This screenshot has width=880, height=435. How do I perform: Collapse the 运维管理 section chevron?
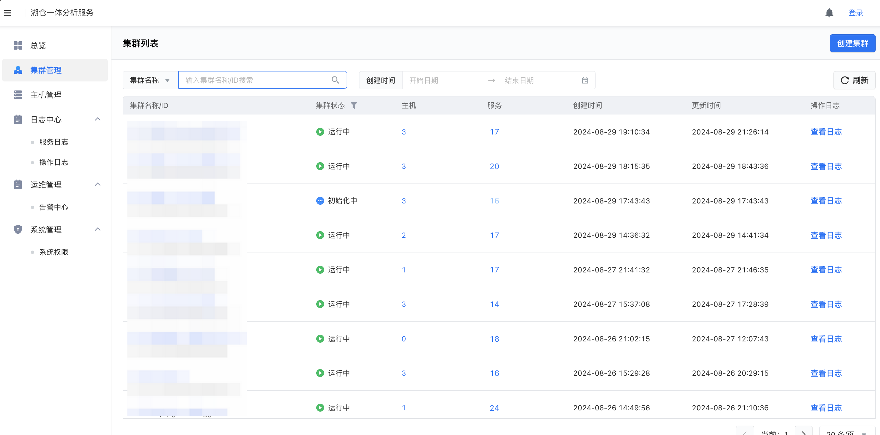point(98,184)
